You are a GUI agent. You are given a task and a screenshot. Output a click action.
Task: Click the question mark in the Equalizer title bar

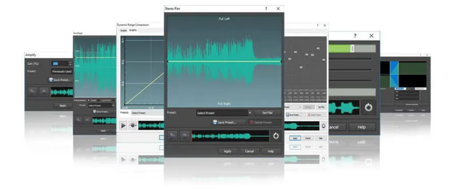[317, 26]
